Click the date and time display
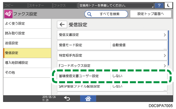 pyautogui.click(x=49, y=98)
